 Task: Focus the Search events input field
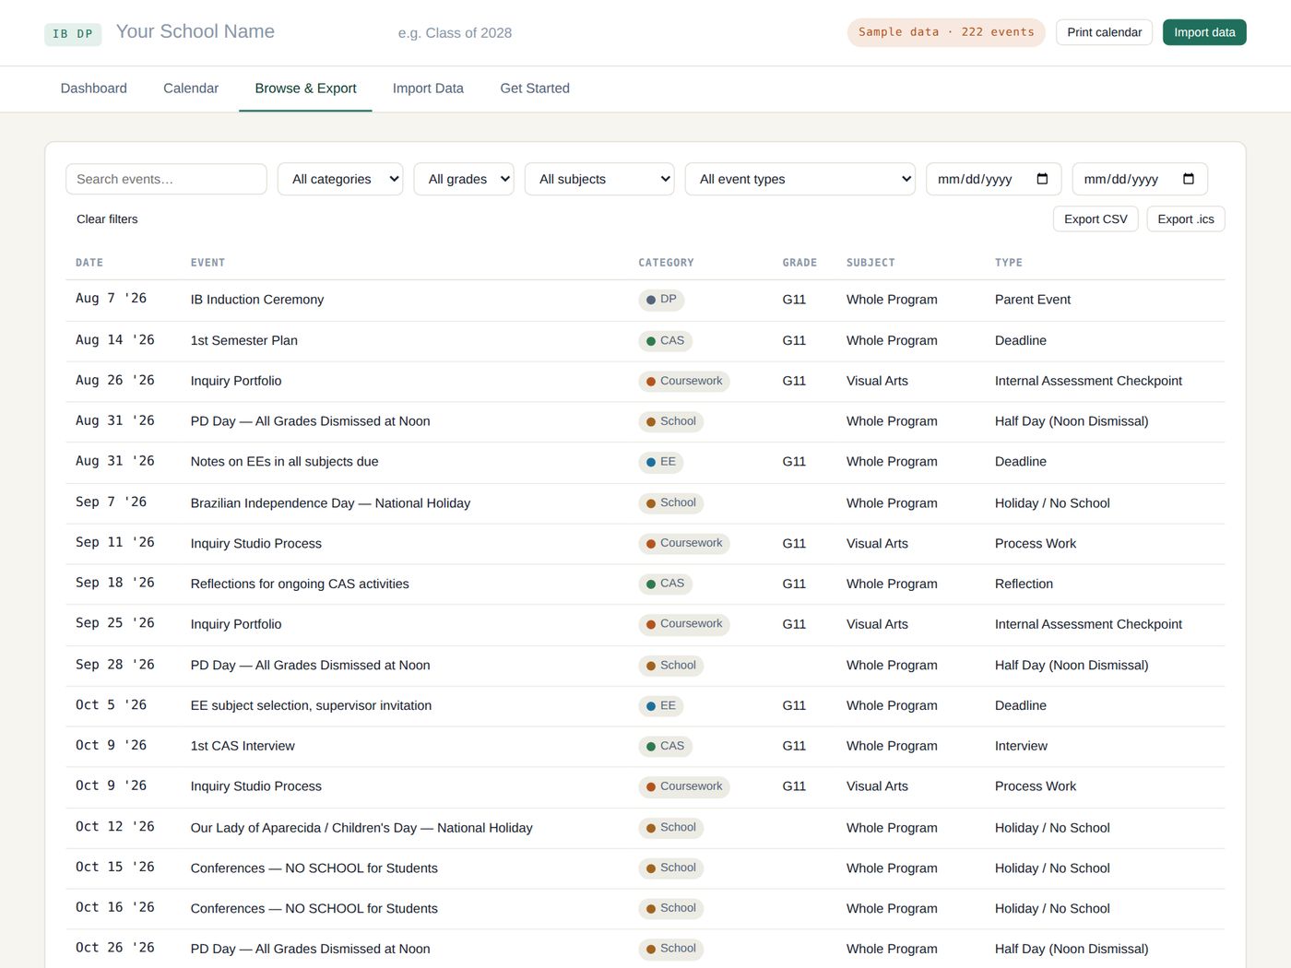click(166, 179)
